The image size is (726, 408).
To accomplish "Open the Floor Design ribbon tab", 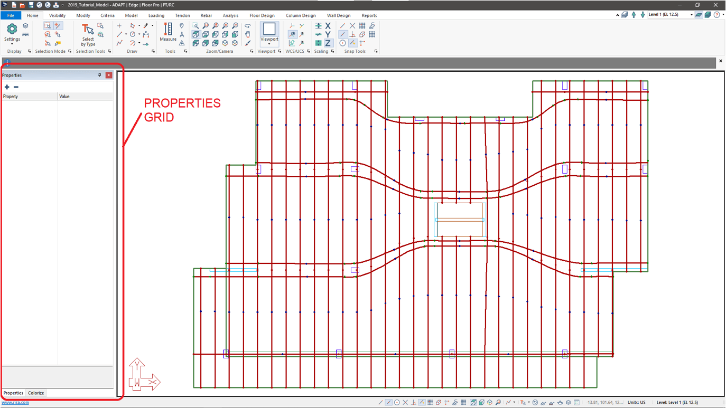I will click(x=262, y=15).
